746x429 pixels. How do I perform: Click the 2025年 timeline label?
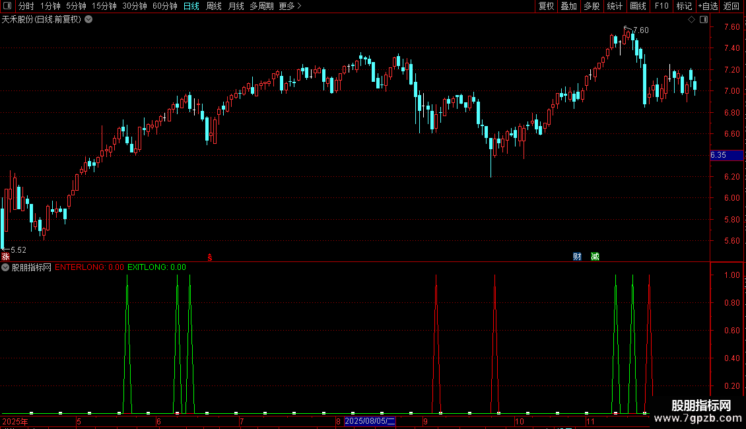[x=15, y=421]
